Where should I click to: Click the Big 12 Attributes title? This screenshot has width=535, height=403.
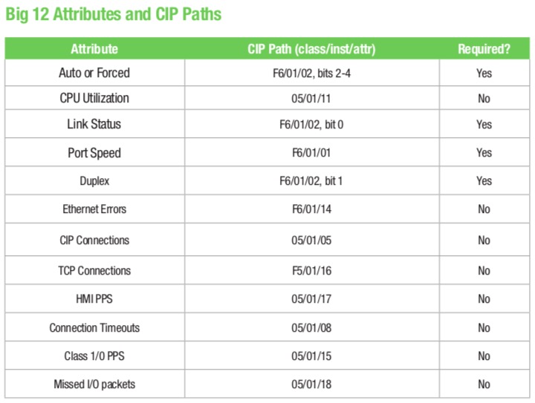click(113, 15)
